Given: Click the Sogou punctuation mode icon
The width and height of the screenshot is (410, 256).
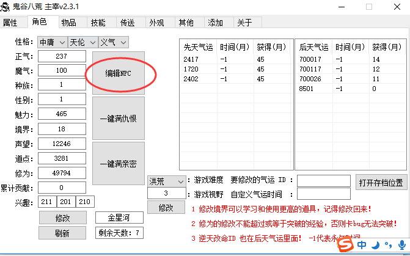Looking at the screenshot, I should [x=388, y=245].
